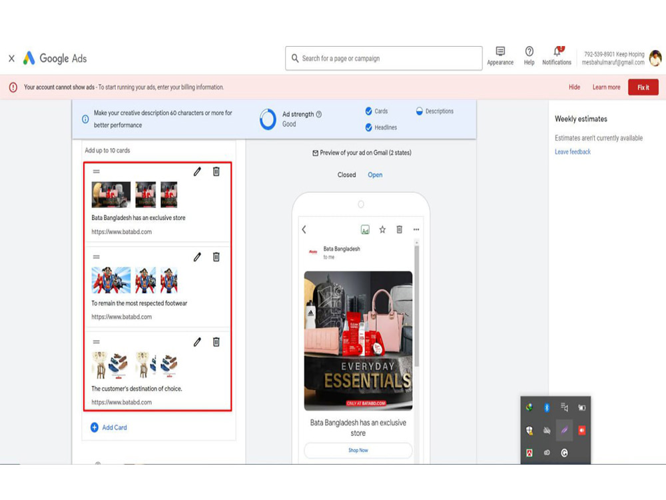
Task: Click 'Add up to 10 cards' label
Action: pos(107,151)
